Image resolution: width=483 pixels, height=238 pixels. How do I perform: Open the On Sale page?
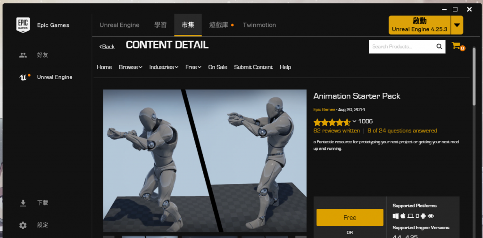(x=218, y=67)
